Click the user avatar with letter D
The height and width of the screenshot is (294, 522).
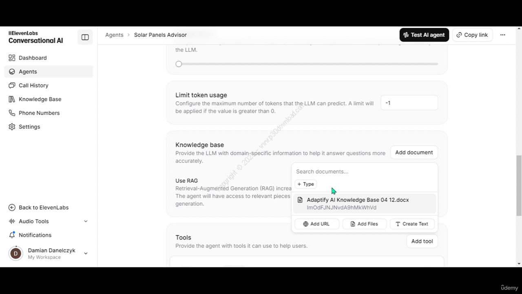pos(15,254)
